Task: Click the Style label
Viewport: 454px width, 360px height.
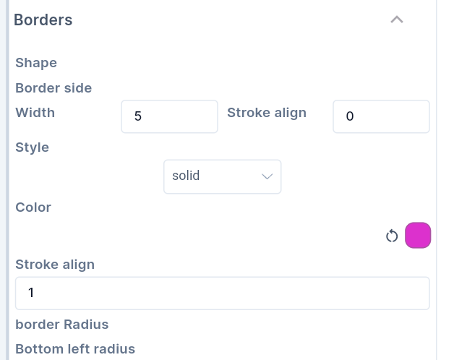Action: 33,147
